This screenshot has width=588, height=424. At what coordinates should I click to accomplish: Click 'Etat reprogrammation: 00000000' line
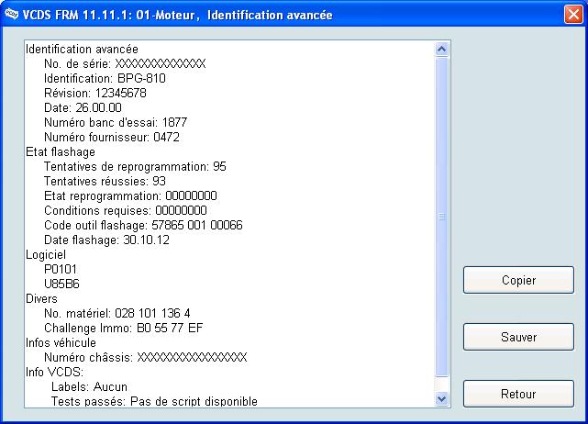(130, 195)
